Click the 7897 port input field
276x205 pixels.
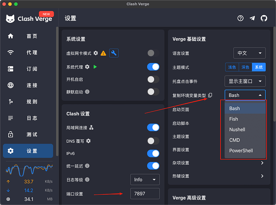(x=145, y=194)
